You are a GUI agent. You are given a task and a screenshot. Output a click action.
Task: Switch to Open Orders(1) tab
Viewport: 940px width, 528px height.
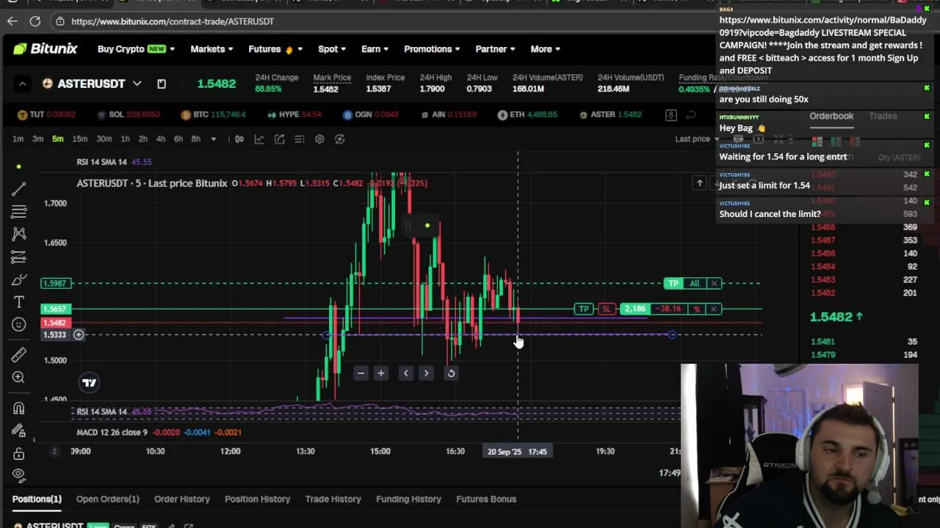[107, 499]
